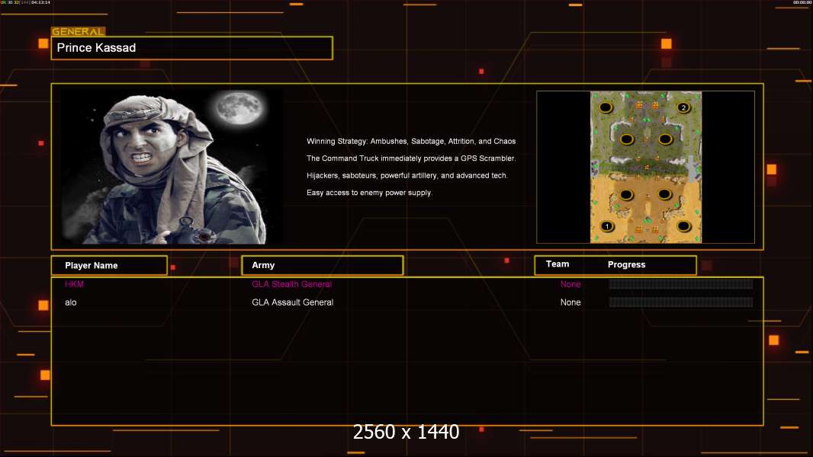Click GLA Stealth General army text
The image size is (813, 457).
click(291, 284)
